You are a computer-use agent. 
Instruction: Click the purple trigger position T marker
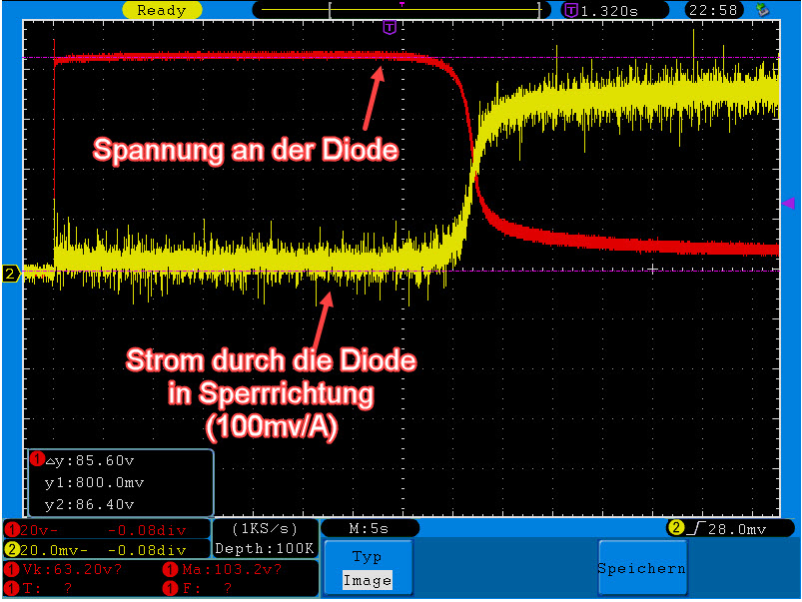390,27
